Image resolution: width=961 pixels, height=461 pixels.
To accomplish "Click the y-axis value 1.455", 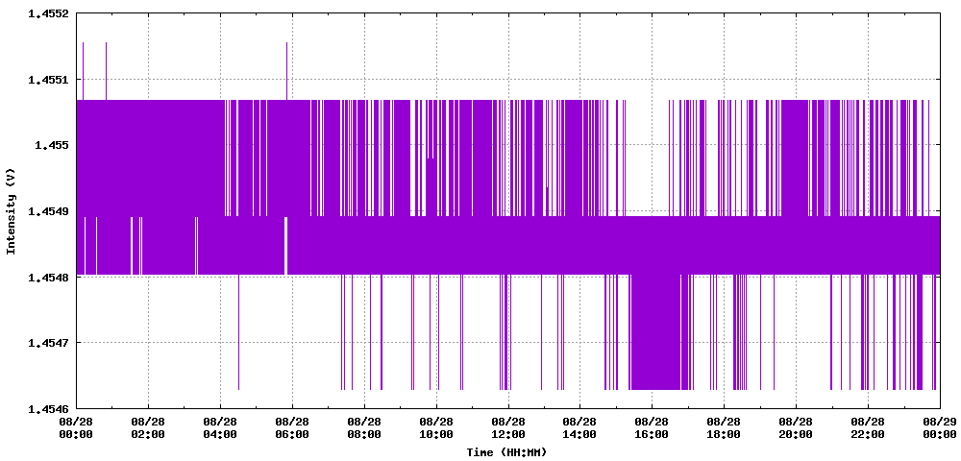I will coord(51,145).
